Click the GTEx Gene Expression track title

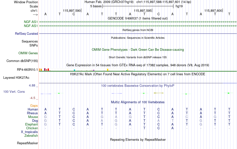point(138,65)
